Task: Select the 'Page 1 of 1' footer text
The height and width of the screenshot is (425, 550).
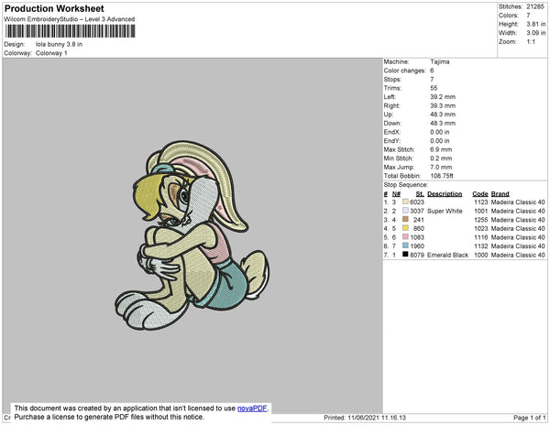Action: [x=529, y=418]
